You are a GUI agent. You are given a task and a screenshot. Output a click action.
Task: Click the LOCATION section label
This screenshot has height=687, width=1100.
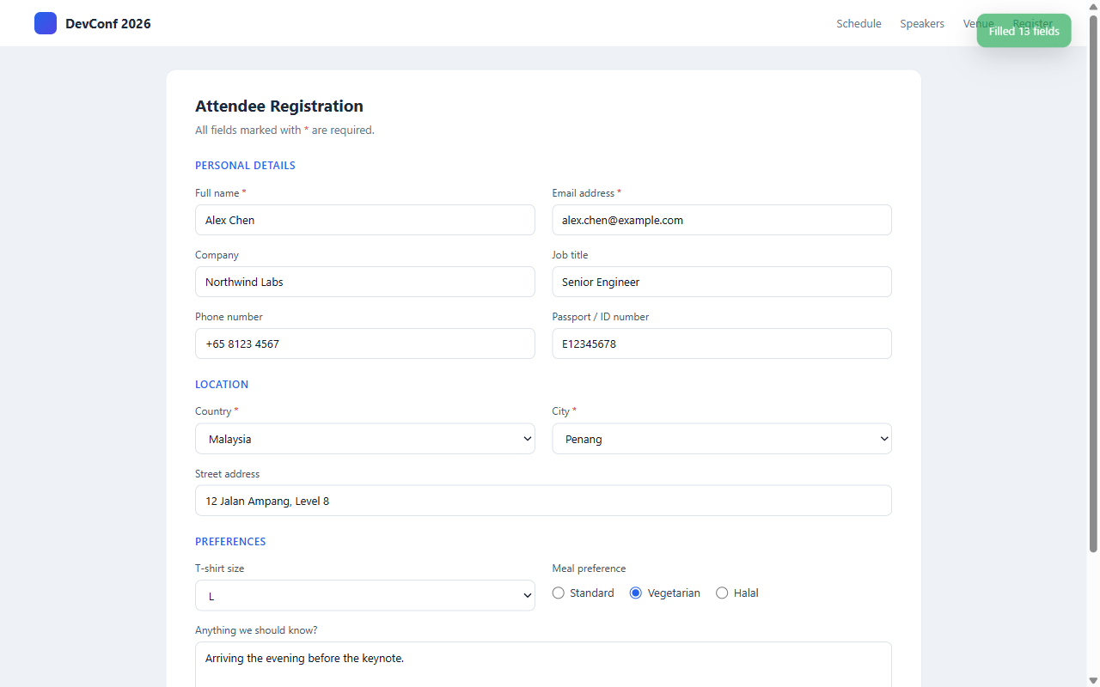[x=222, y=385]
